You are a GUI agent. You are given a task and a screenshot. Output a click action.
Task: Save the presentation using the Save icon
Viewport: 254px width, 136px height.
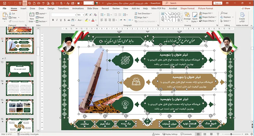tap(4, 3)
